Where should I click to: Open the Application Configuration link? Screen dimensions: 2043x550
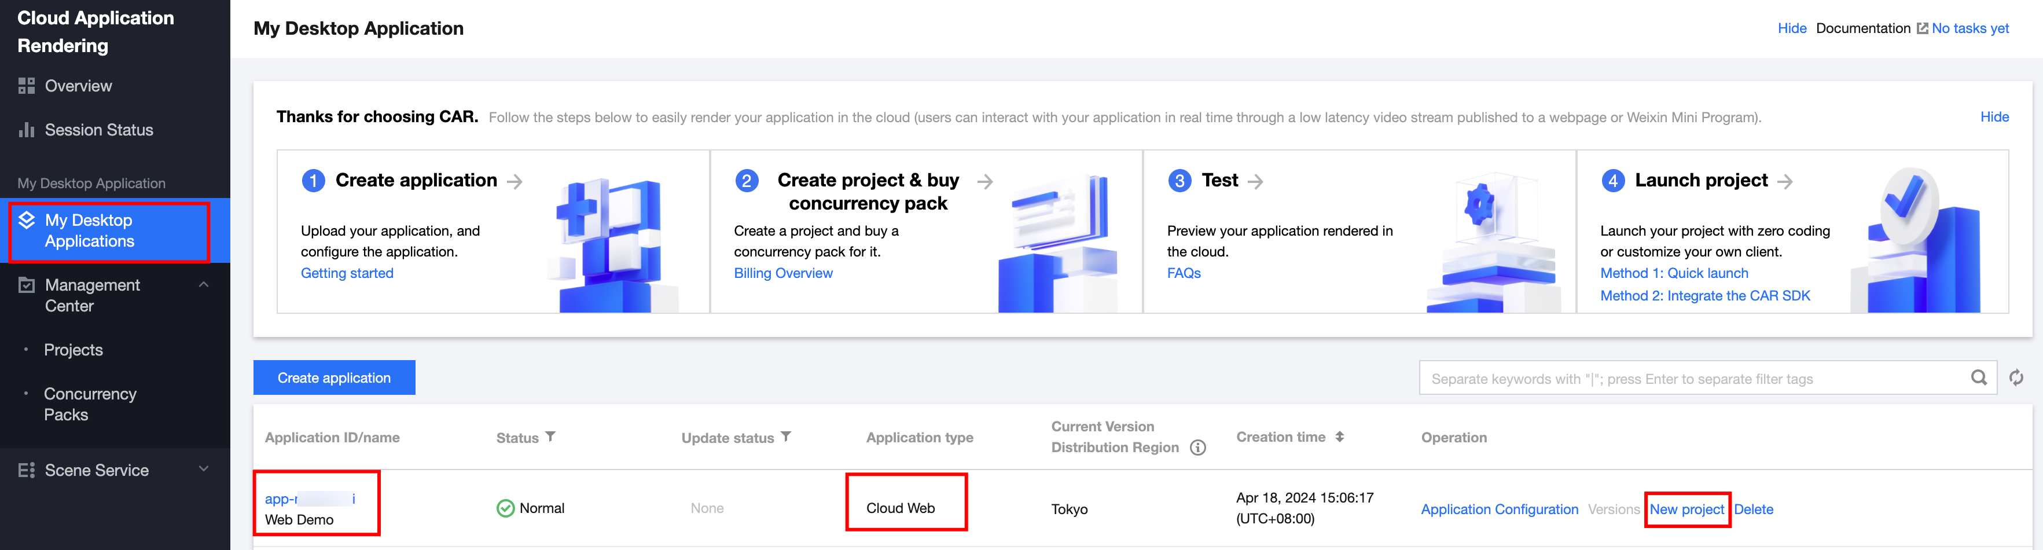(x=1499, y=509)
